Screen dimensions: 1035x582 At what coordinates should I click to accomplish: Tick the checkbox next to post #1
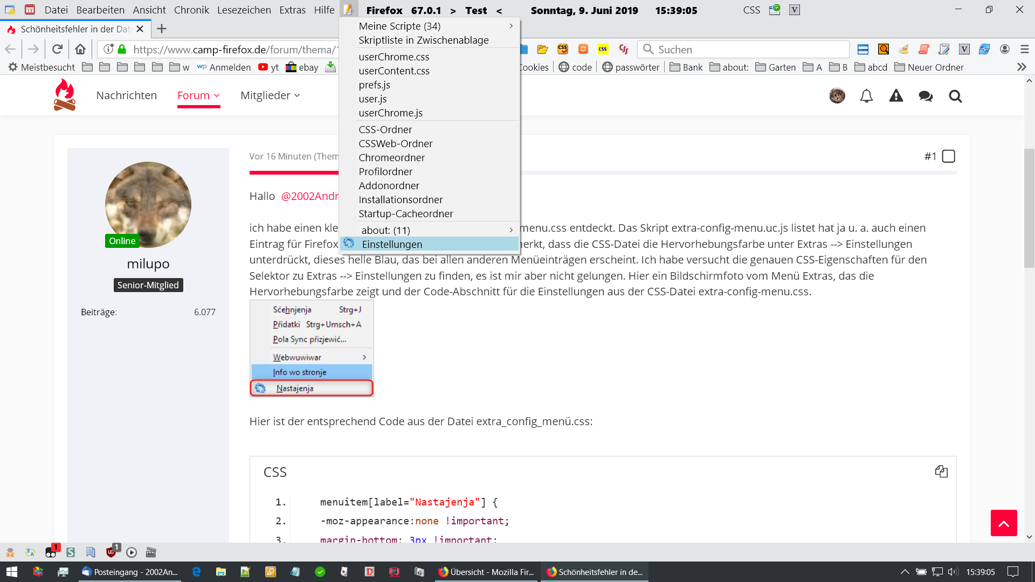click(x=948, y=156)
